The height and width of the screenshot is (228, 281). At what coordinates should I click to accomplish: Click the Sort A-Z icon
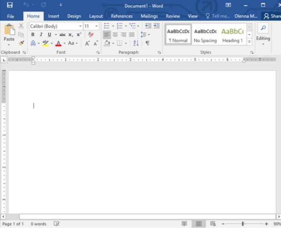pos(136,43)
